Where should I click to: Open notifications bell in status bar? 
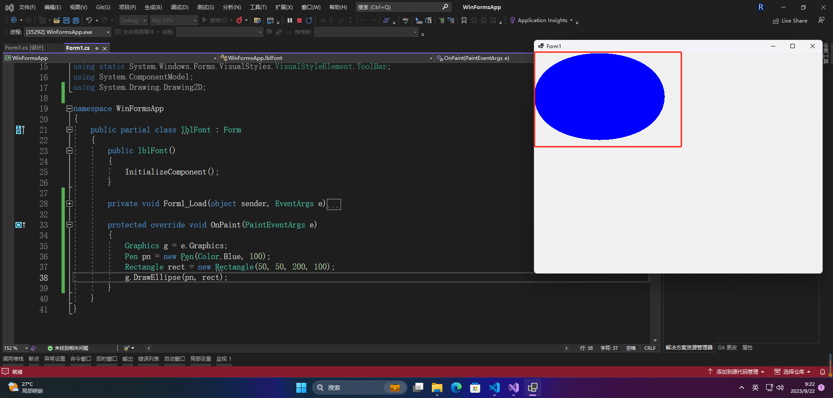(x=823, y=372)
